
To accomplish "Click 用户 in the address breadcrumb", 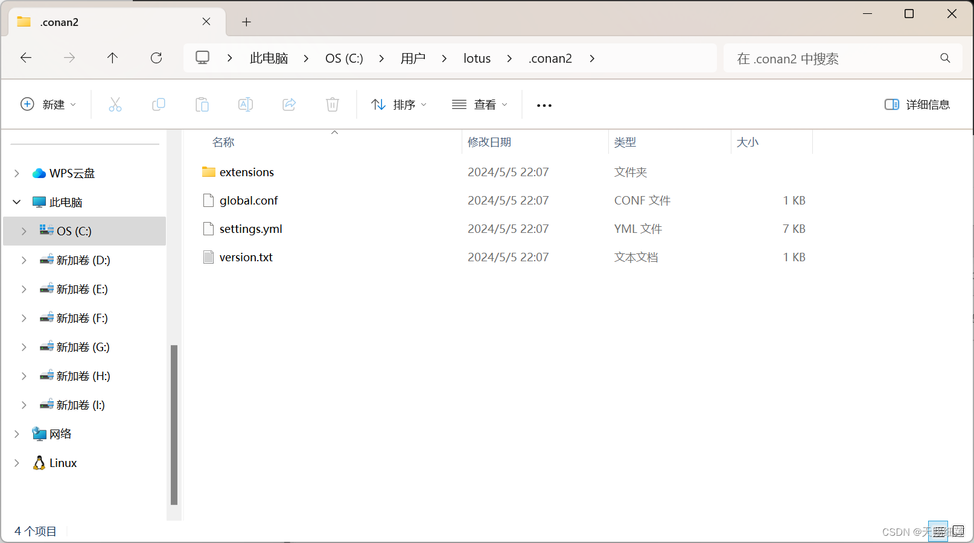I will [413, 58].
